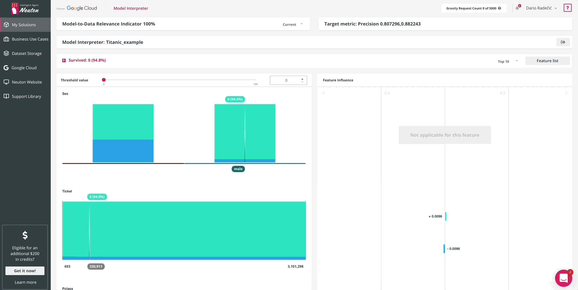Click the Model-to-Data Relevance Indicator 100% text
The width and height of the screenshot is (578, 290).
(109, 24)
